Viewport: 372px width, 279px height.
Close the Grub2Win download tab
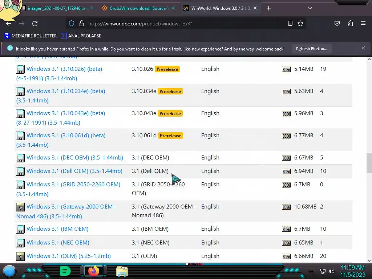(173, 8)
